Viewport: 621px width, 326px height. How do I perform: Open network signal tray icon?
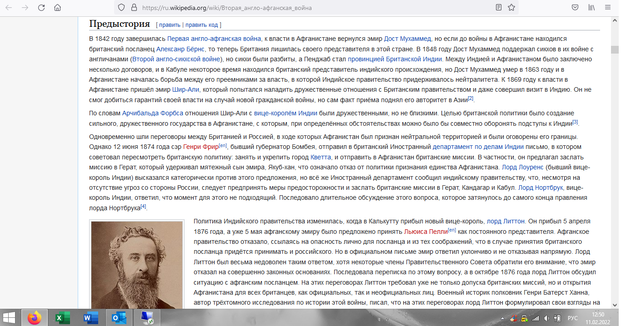[535, 318]
